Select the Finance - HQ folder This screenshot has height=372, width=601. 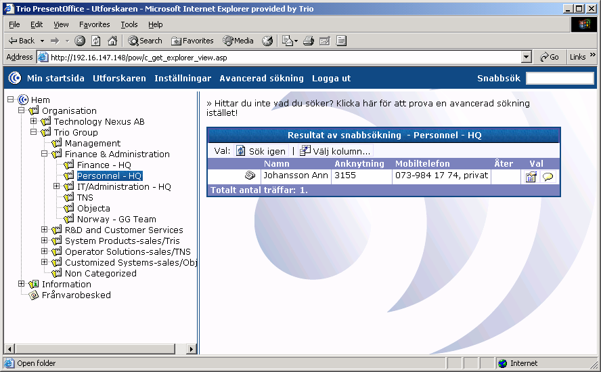click(x=104, y=165)
